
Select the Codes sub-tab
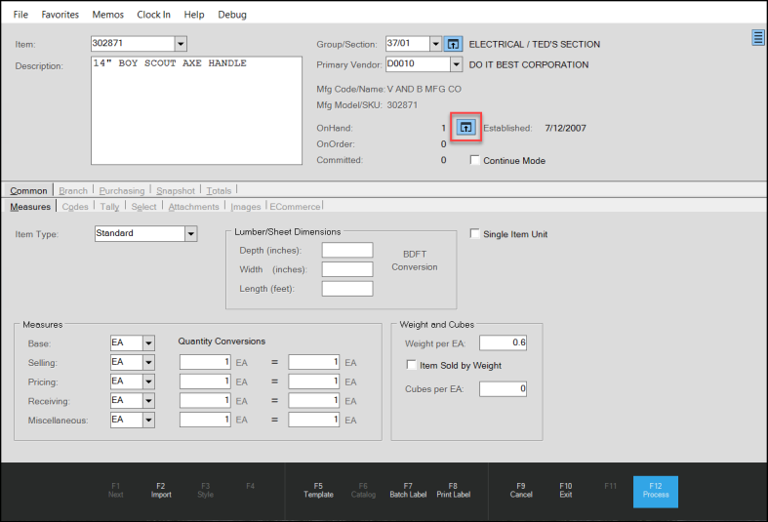tap(75, 207)
